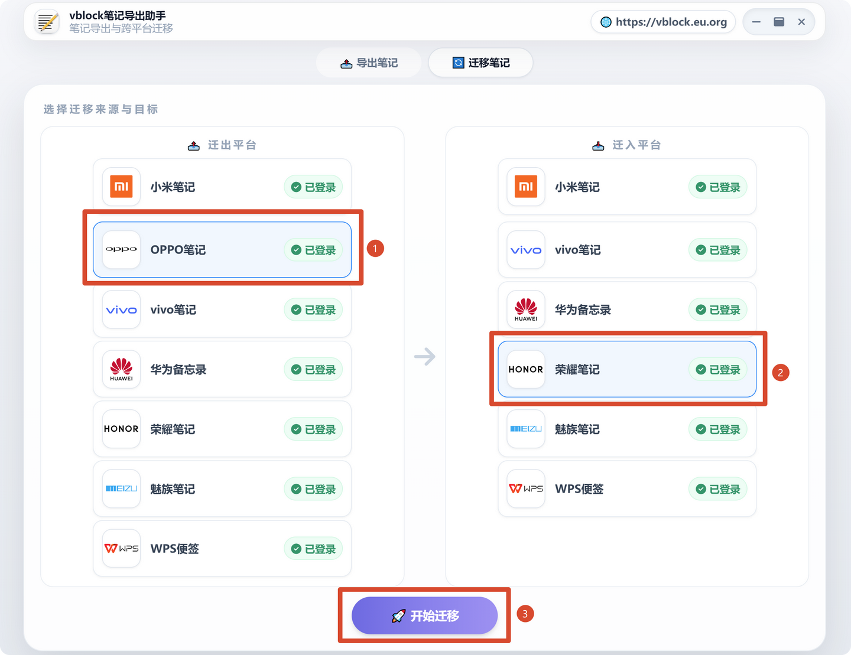Click 已登录 badge of source 小米笔记
851x655 pixels.
coord(313,187)
